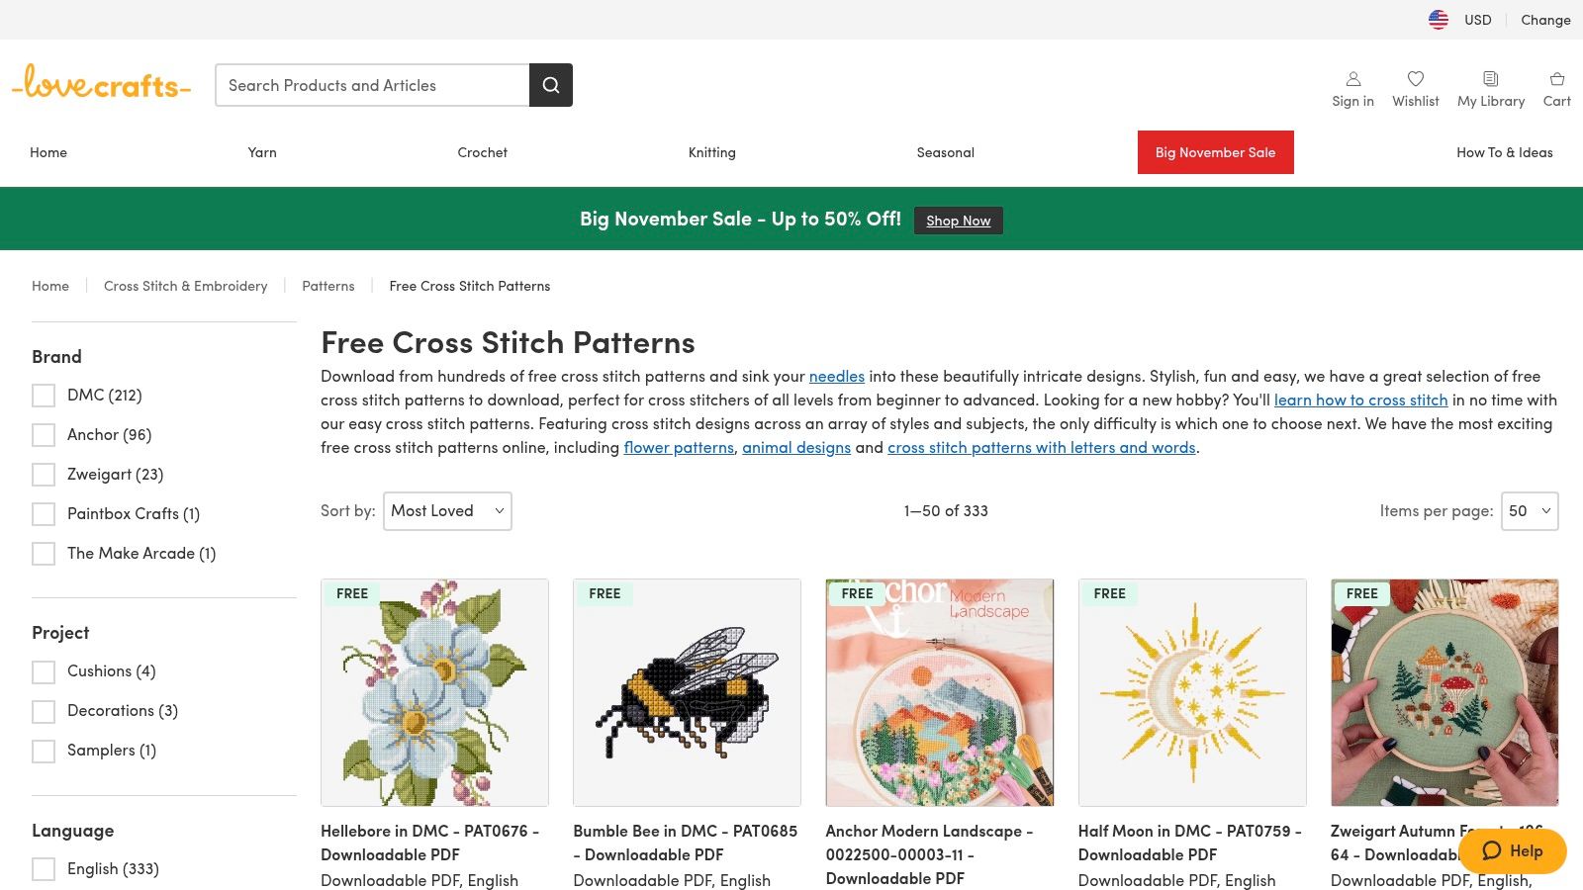Go to Big November Sale tab
Screen dimensions: 1583x890
(x=1215, y=152)
